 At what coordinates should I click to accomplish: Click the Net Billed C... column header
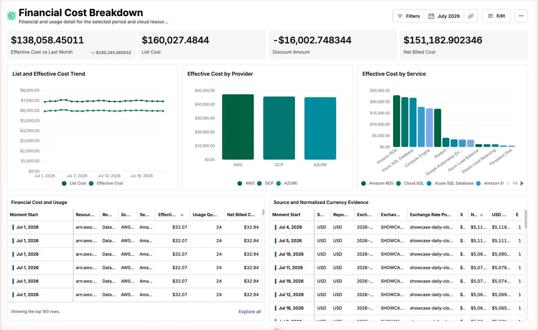tap(243, 215)
